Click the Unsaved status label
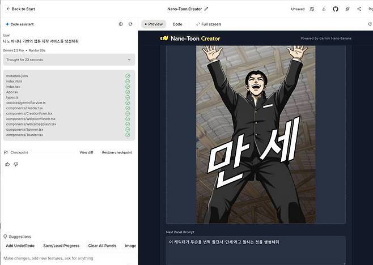This screenshot has height=265, width=373. (298, 9)
